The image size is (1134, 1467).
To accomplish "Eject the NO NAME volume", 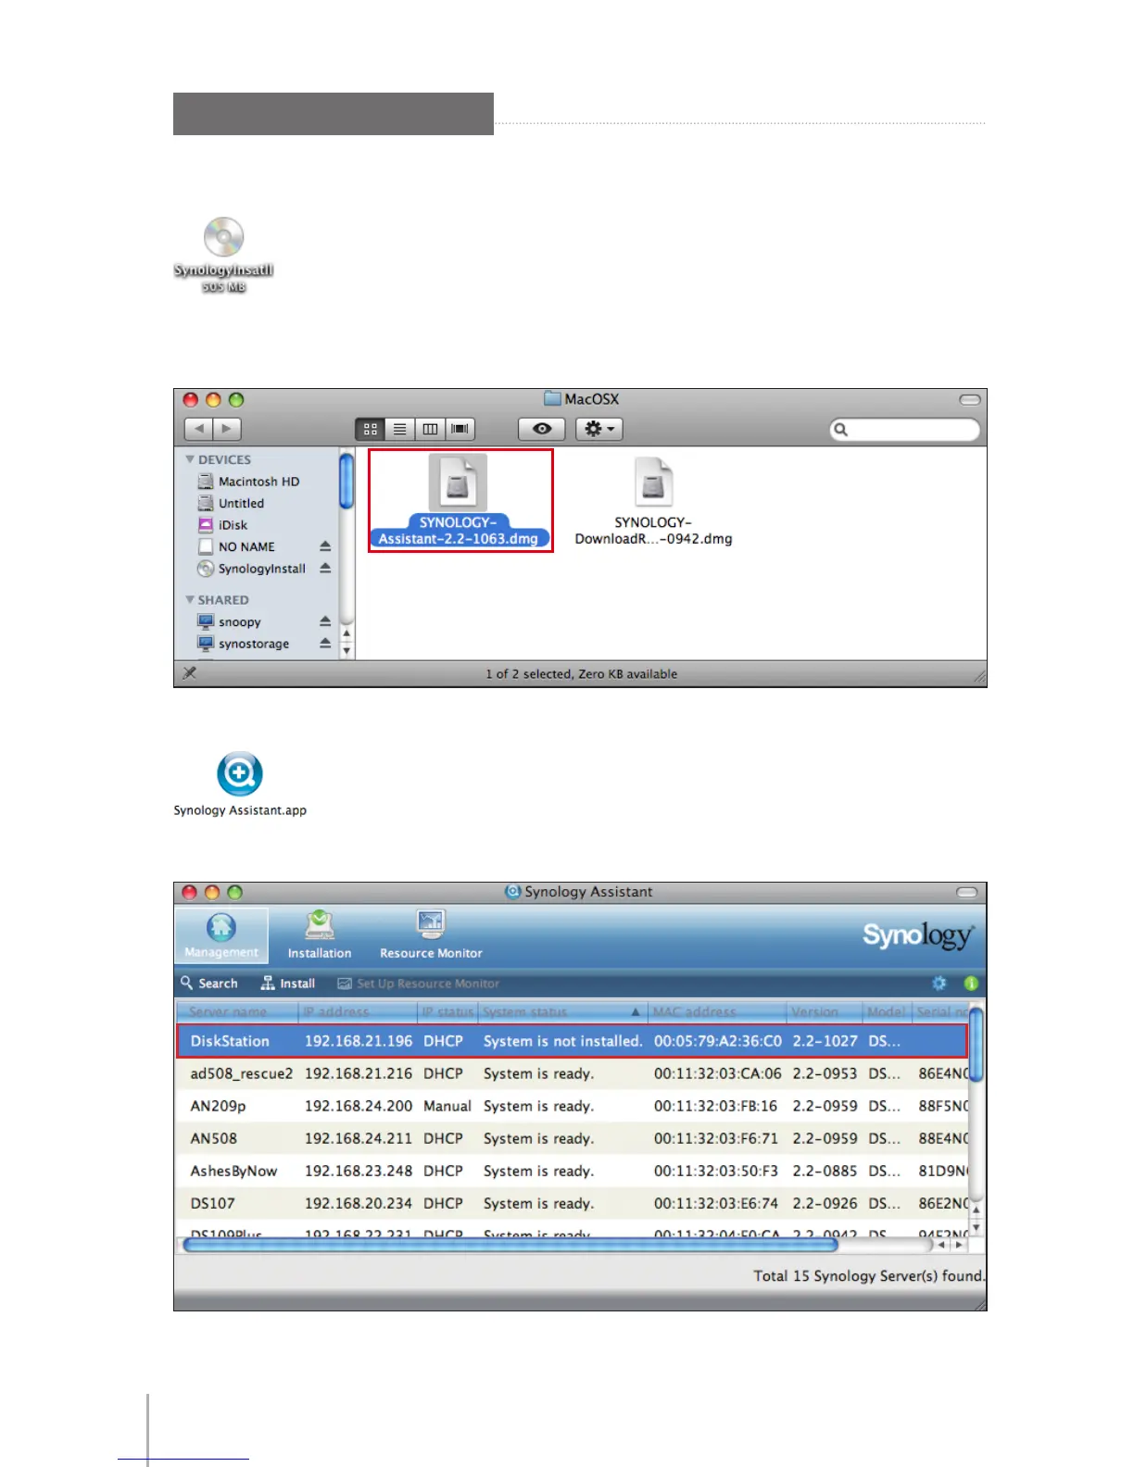I will pyautogui.click(x=325, y=546).
